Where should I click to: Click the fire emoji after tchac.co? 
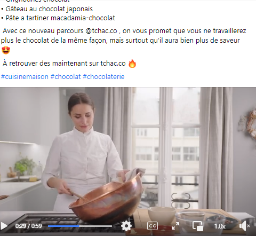click(132, 64)
